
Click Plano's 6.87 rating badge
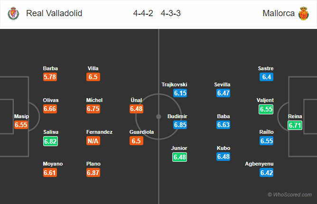tap(94, 173)
